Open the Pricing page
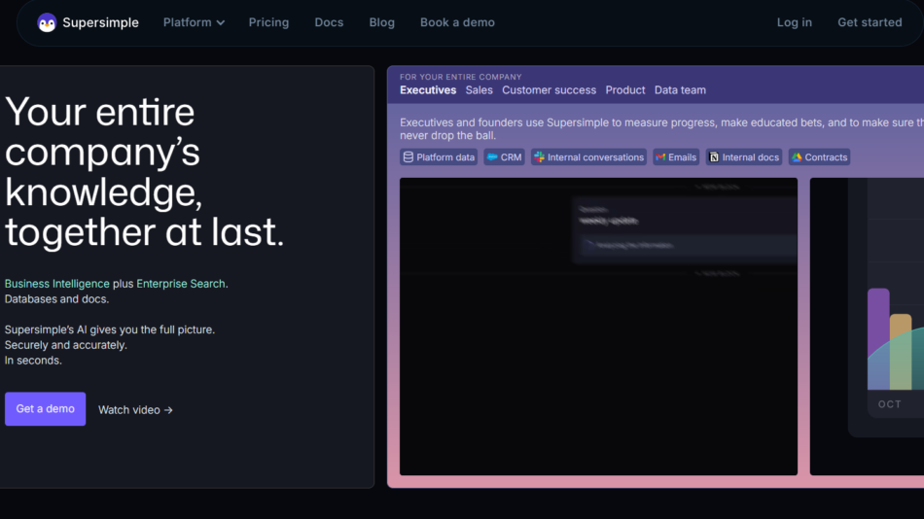The width and height of the screenshot is (924, 519). [x=268, y=22]
